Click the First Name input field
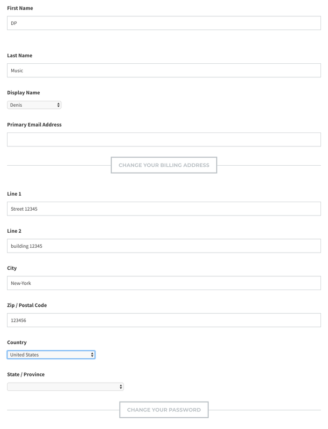Screen dimensions: 328x429 (x=164, y=23)
